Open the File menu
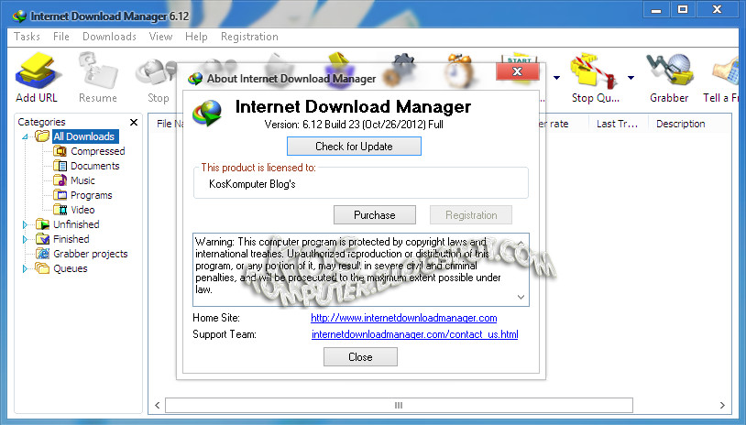Viewport: 746px width, 425px height. click(x=60, y=37)
